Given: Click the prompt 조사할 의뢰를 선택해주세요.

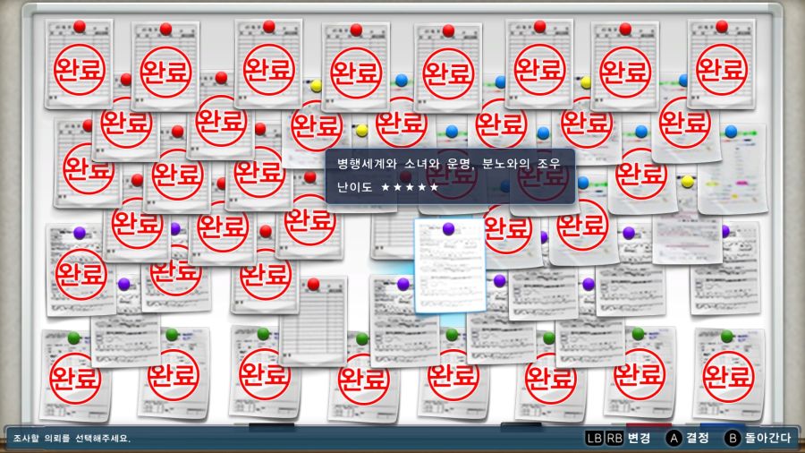Looking at the screenshot, I should pos(72,439).
